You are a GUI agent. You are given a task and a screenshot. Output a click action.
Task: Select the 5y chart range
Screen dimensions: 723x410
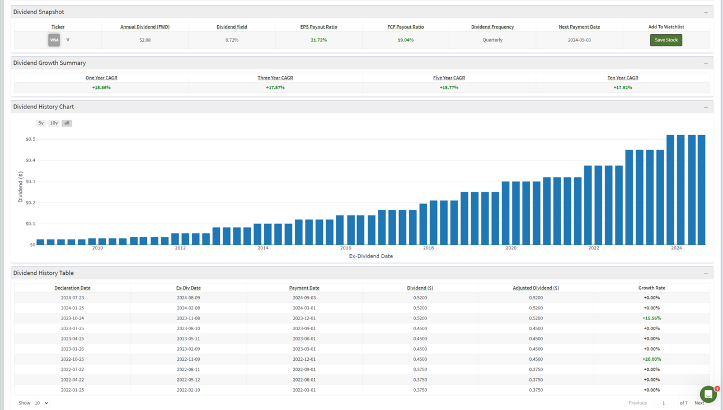41,123
